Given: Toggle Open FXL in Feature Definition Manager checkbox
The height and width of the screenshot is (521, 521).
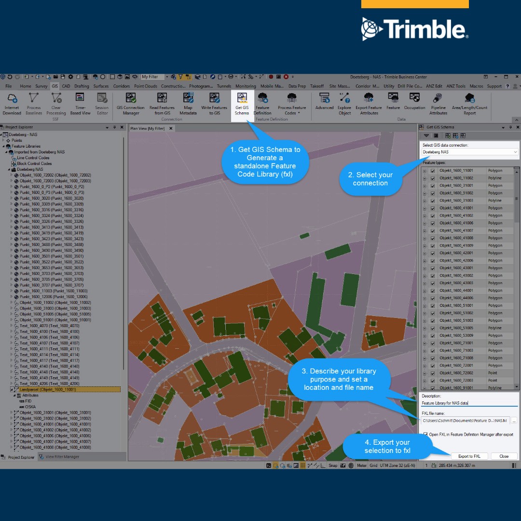Looking at the screenshot, I should tap(425, 434).
